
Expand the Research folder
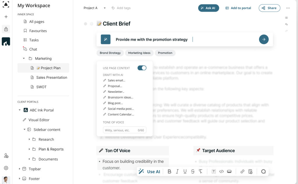29,139
